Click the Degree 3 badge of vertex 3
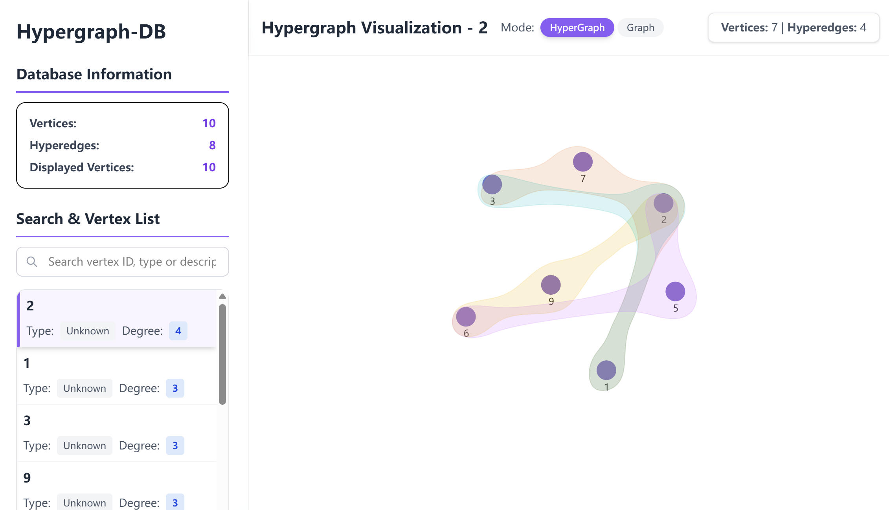889x510 pixels. pos(175,446)
